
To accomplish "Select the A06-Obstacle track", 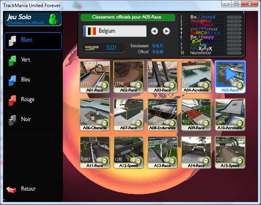I will tap(95, 114).
